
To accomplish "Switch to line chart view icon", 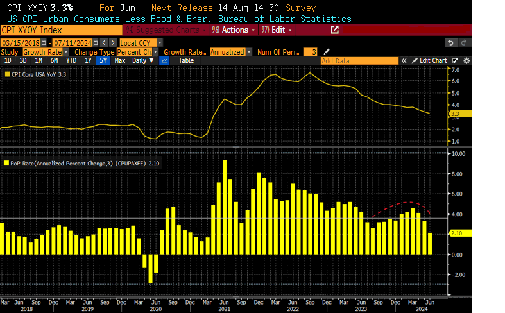I will click(x=164, y=61).
